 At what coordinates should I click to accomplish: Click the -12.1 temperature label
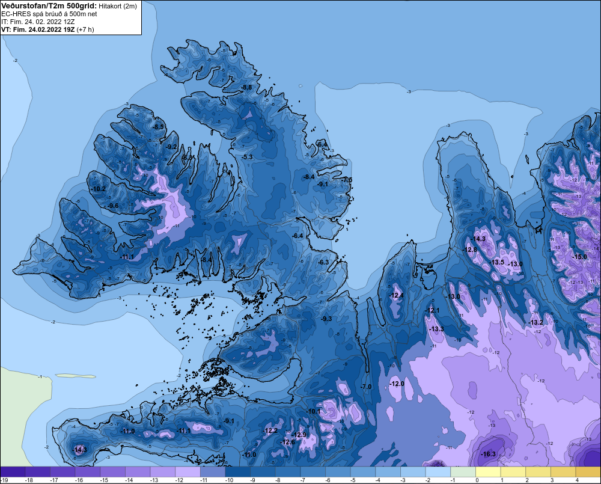(x=432, y=310)
